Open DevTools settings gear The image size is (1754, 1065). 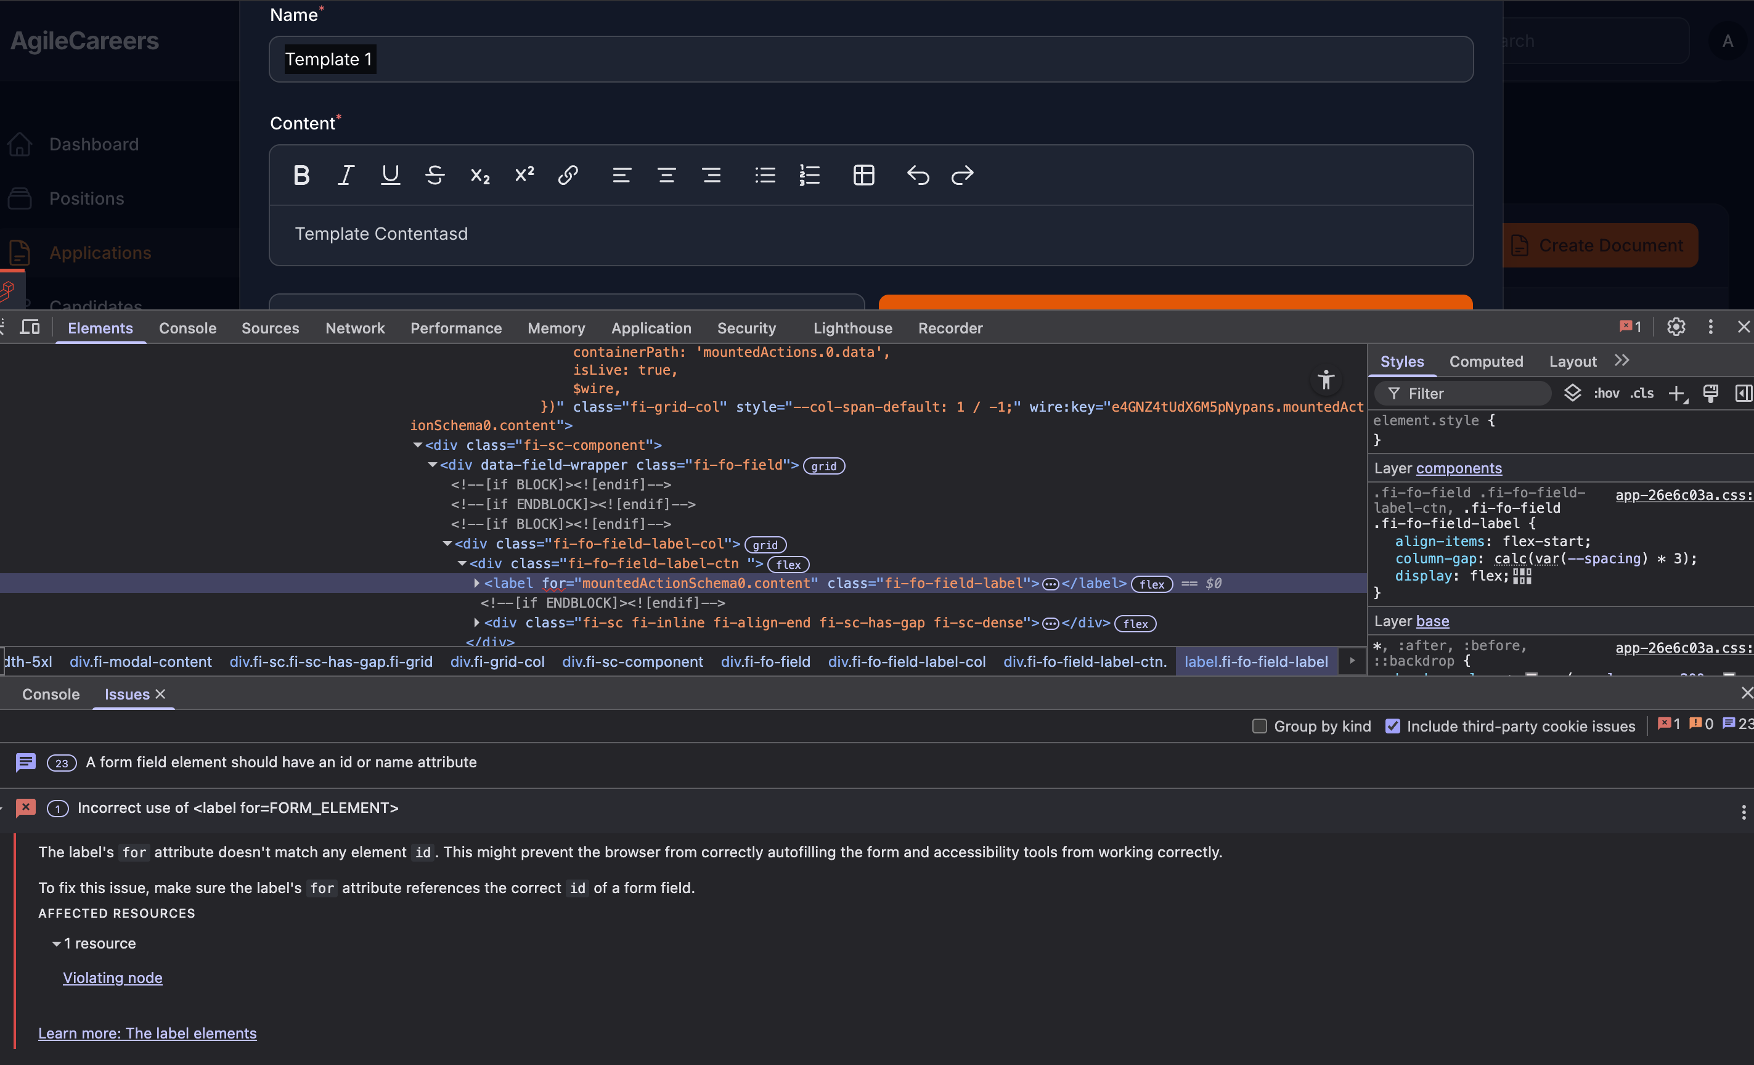click(1676, 327)
